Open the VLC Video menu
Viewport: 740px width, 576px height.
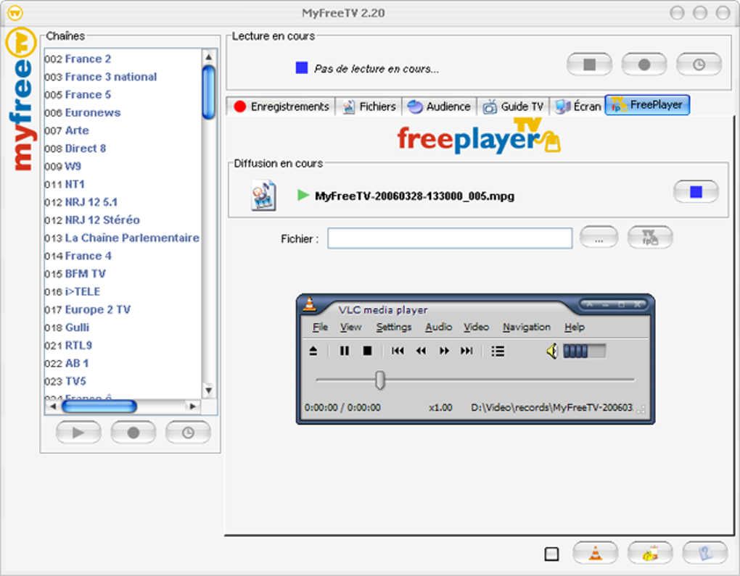[476, 327]
